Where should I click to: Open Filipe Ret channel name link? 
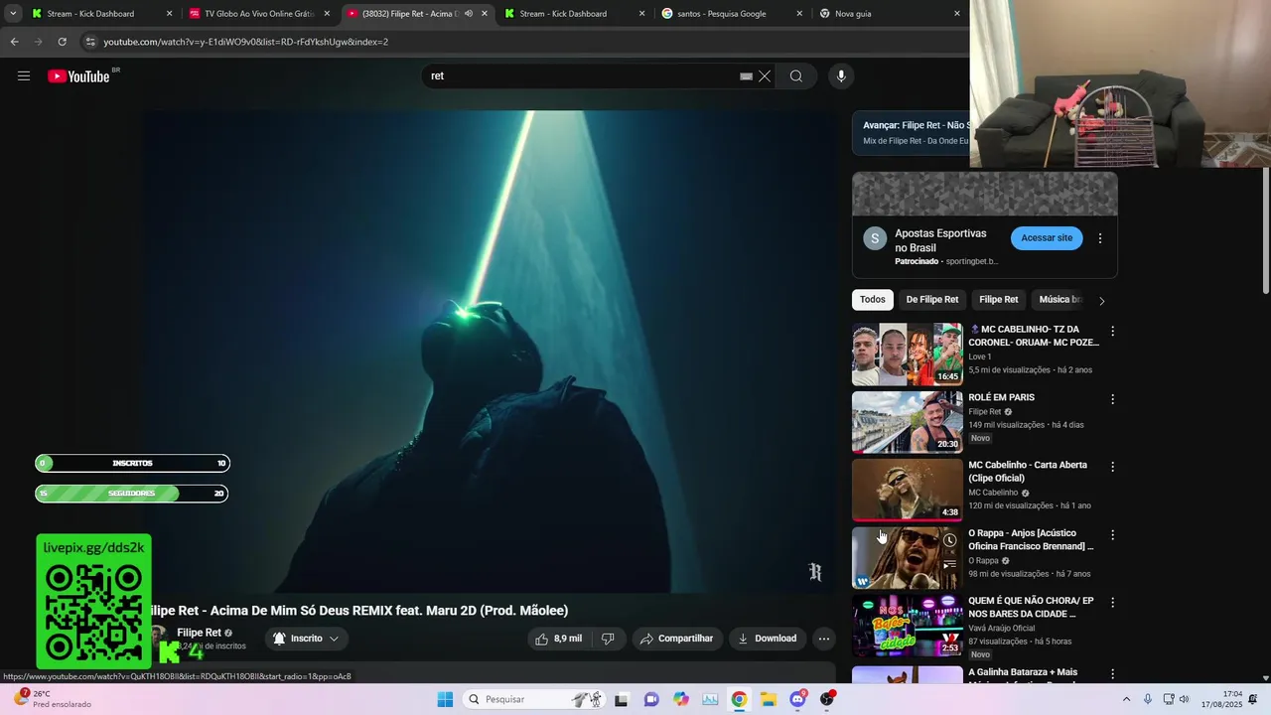point(199,633)
